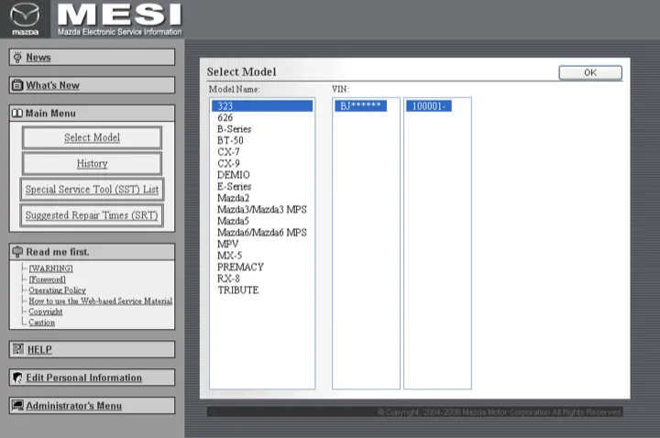Open the [Foreword] link

pos(47,279)
